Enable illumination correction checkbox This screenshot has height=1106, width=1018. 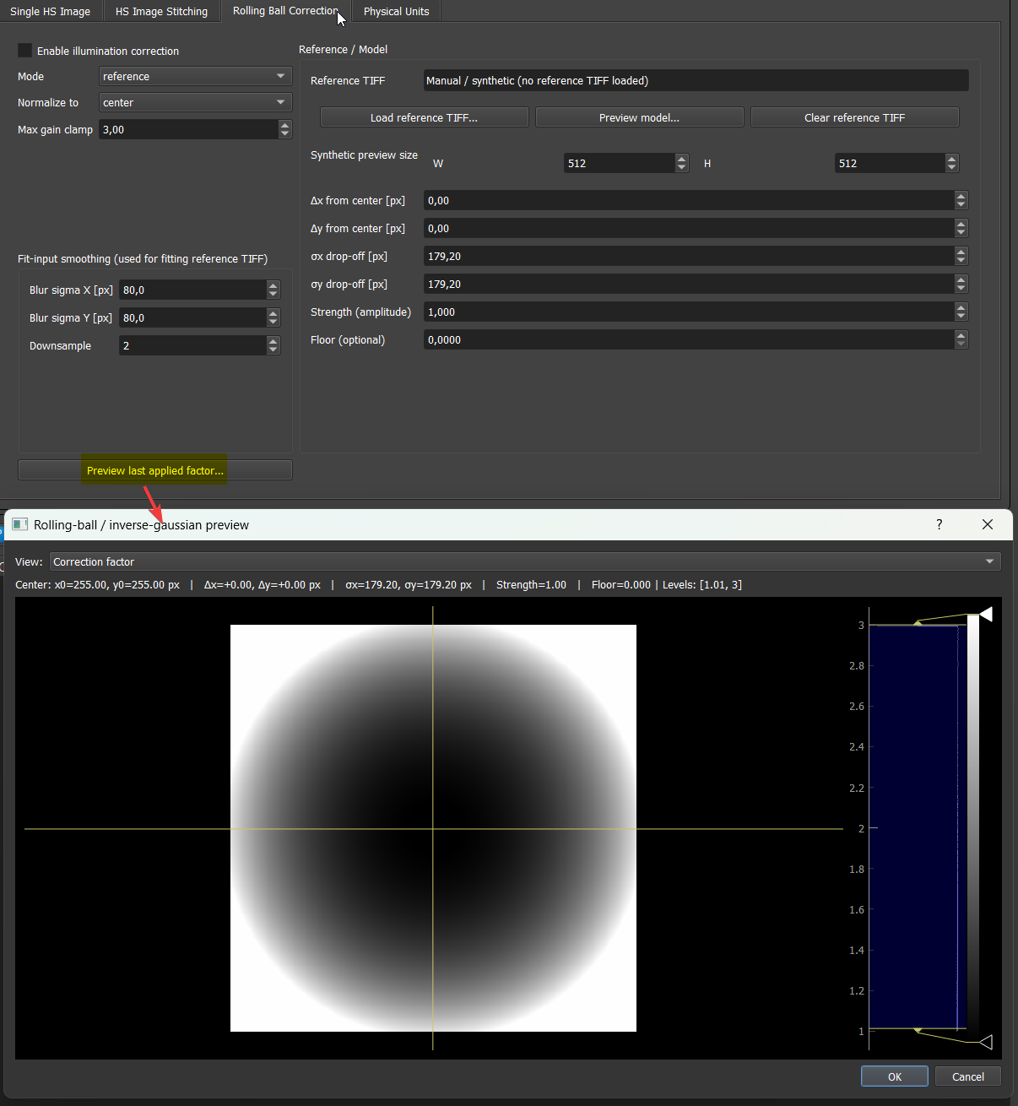click(x=24, y=51)
